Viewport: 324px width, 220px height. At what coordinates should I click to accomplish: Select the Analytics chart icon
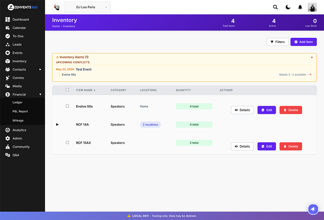pyautogui.click(x=8, y=130)
